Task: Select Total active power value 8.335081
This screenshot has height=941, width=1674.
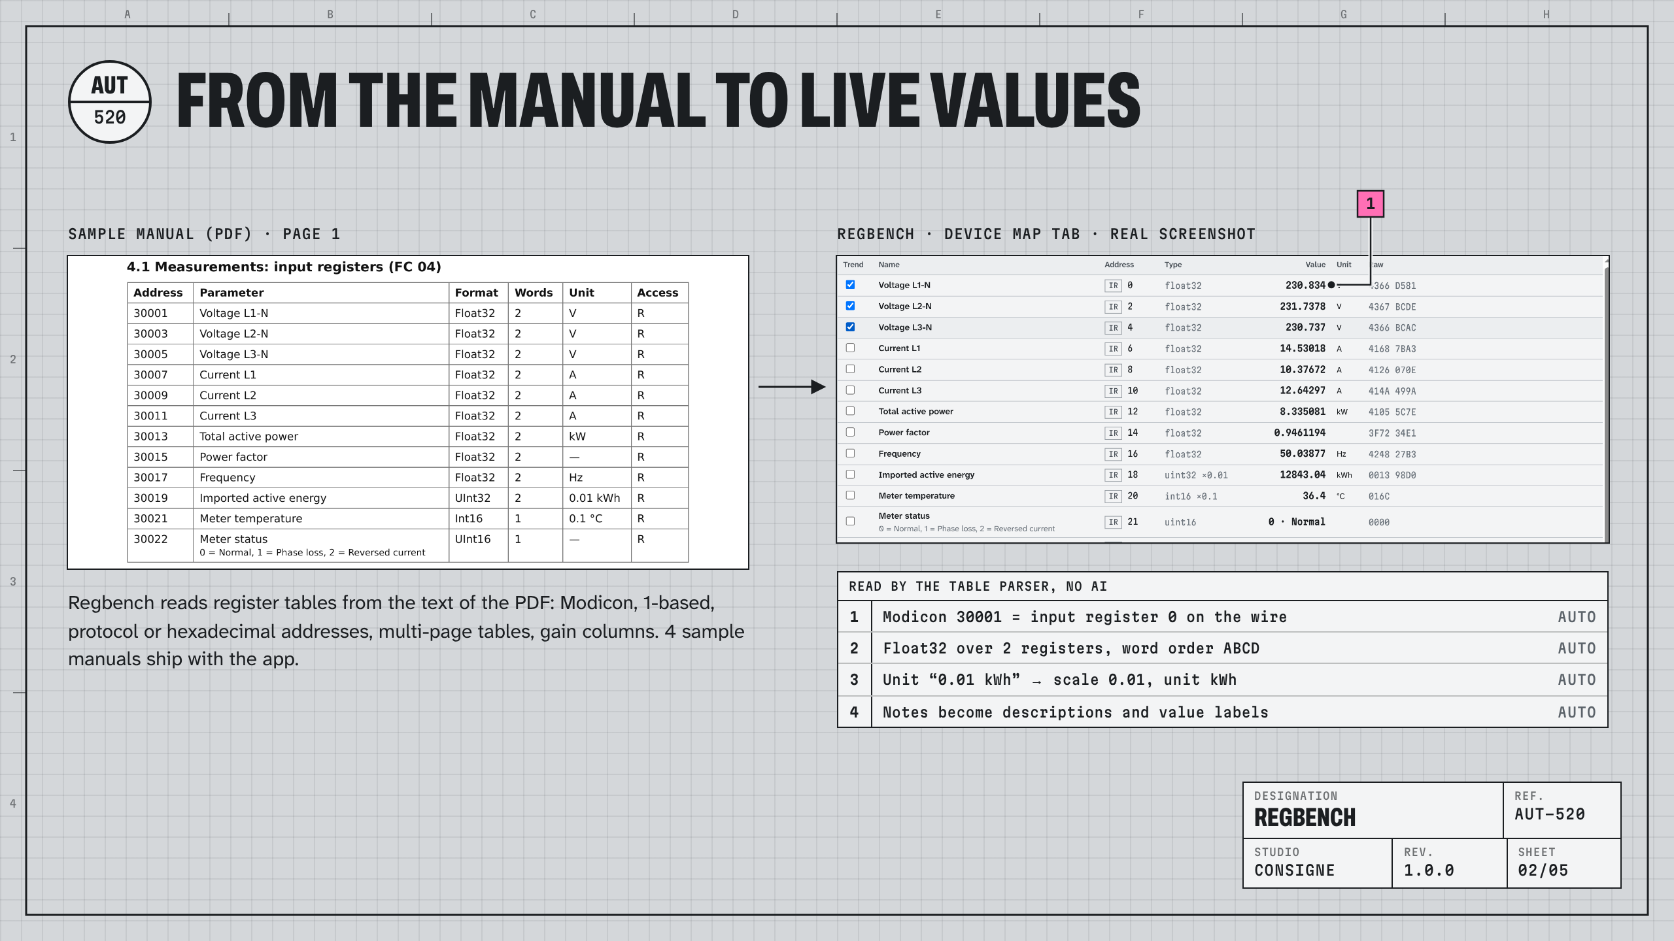Action: pyautogui.click(x=1303, y=412)
